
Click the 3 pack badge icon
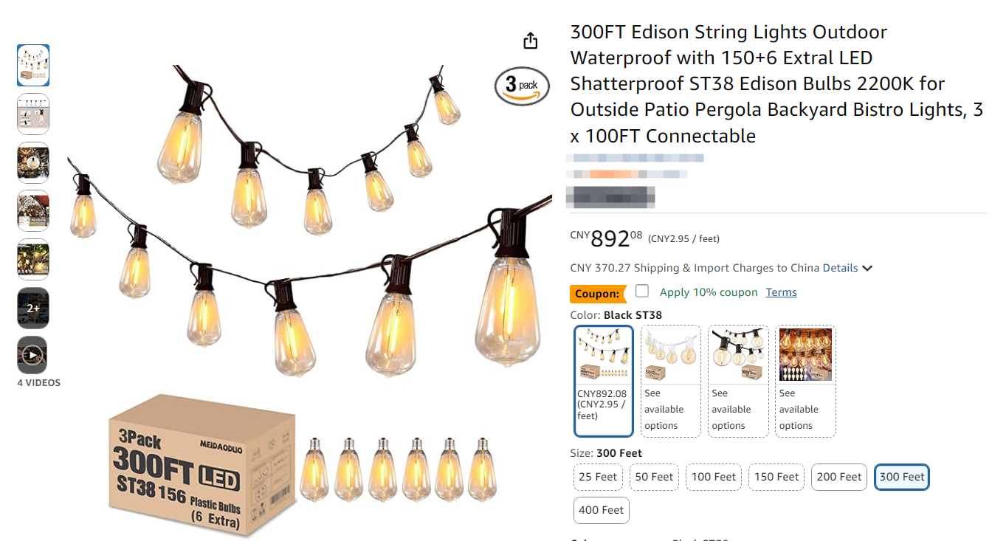point(522,86)
